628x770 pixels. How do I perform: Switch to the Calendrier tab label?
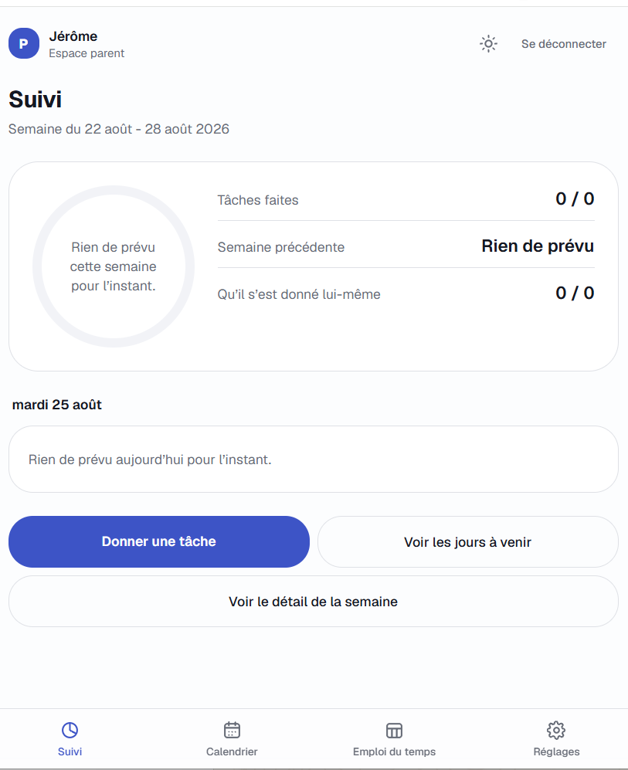coord(232,751)
